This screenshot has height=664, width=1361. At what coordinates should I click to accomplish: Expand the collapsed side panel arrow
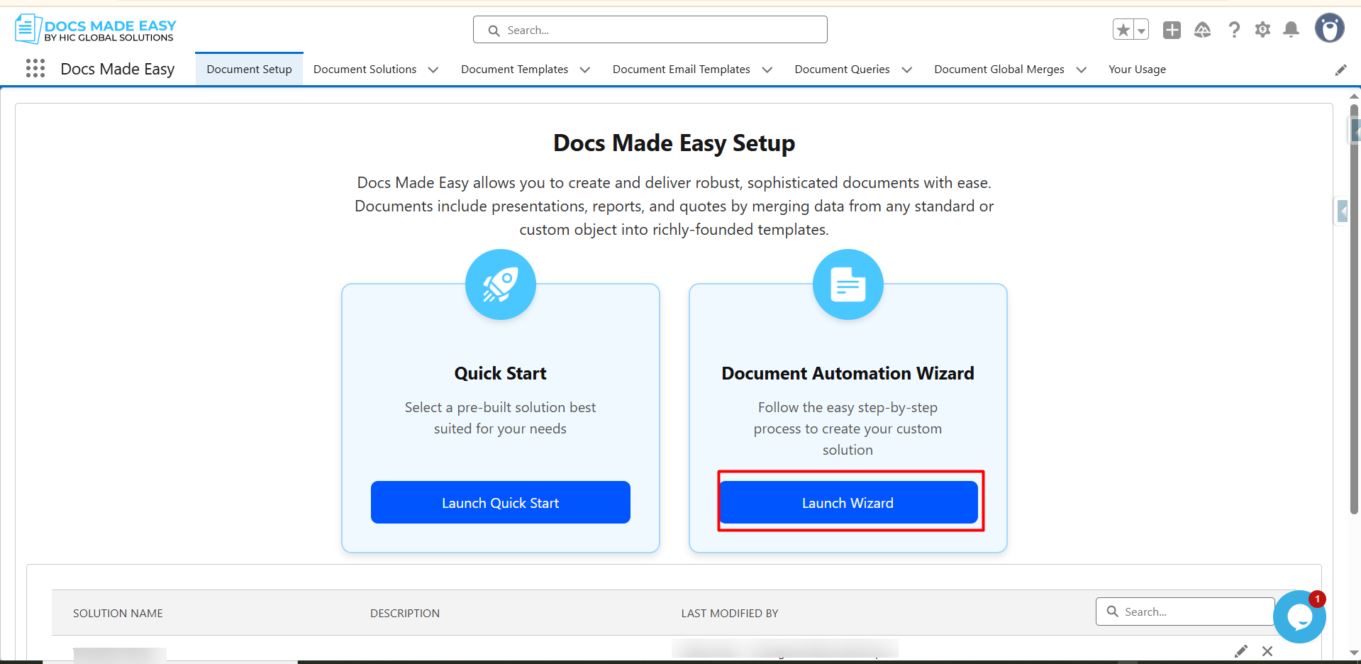coord(1342,211)
